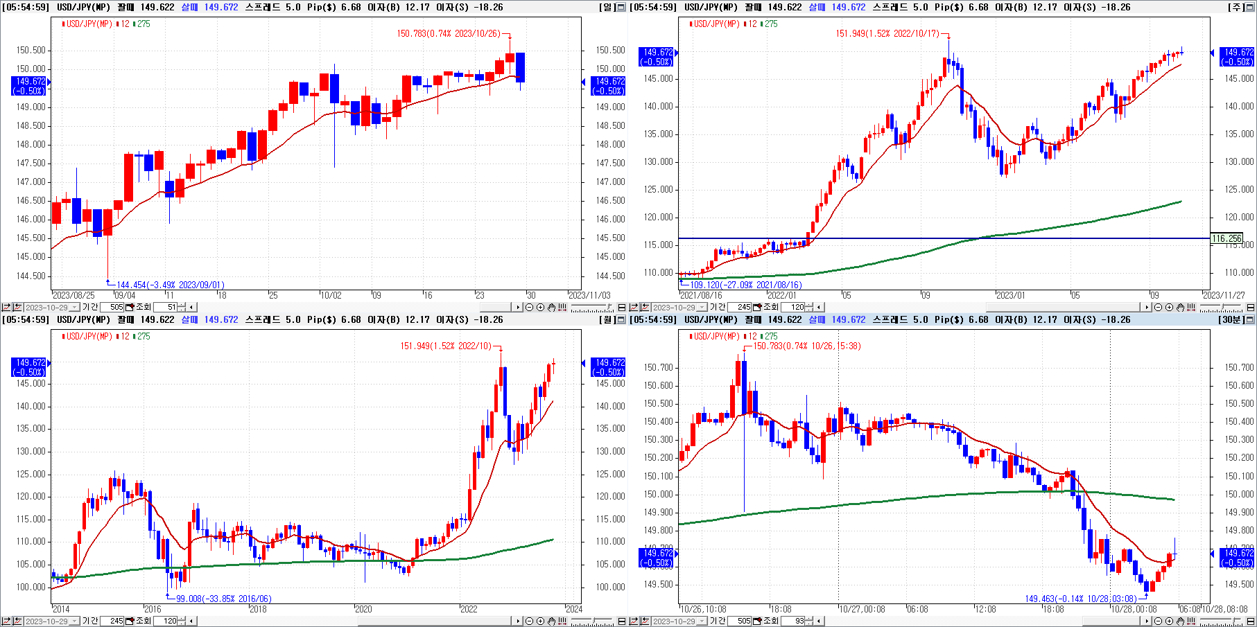
Task: Click the 150.783 high annotation on the daily chart
Action: point(449,33)
